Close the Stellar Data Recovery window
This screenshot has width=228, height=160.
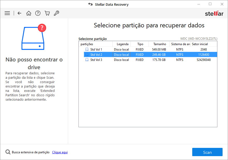222,4
